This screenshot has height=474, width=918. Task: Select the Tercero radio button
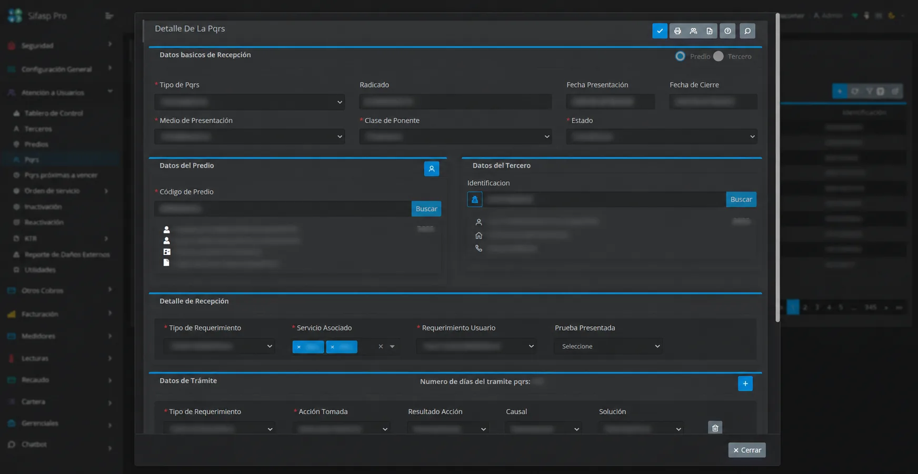719,56
